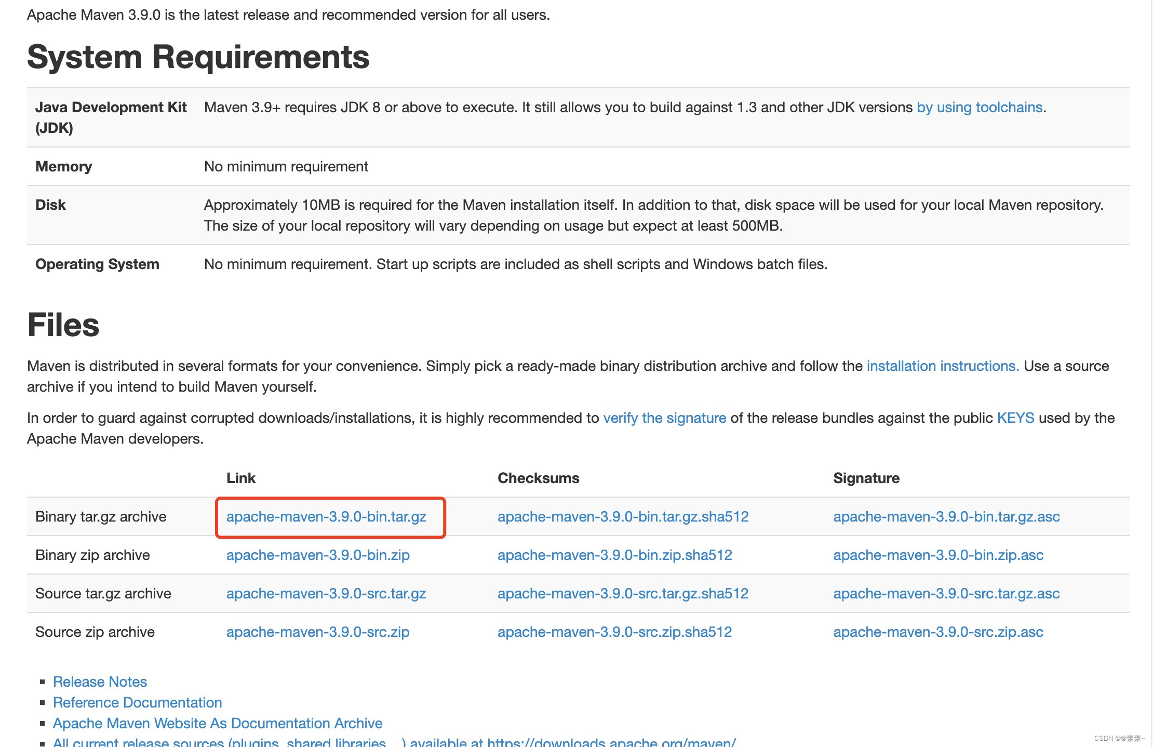Click the 'System Requirements' heading
This screenshot has height=747, width=1153.
[198, 57]
